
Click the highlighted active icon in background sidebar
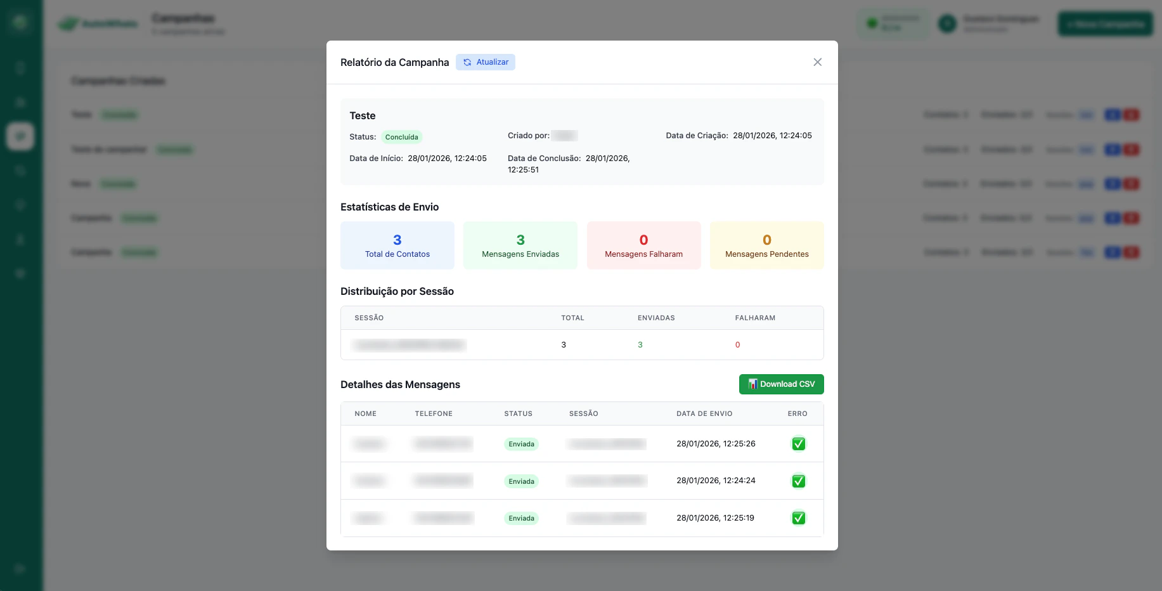(20, 136)
